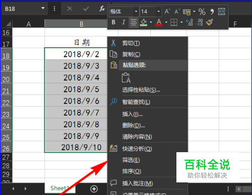Switch to the Sheet1 tab
The width and height of the screenshot is (252, 195).
tap(60, 188)
